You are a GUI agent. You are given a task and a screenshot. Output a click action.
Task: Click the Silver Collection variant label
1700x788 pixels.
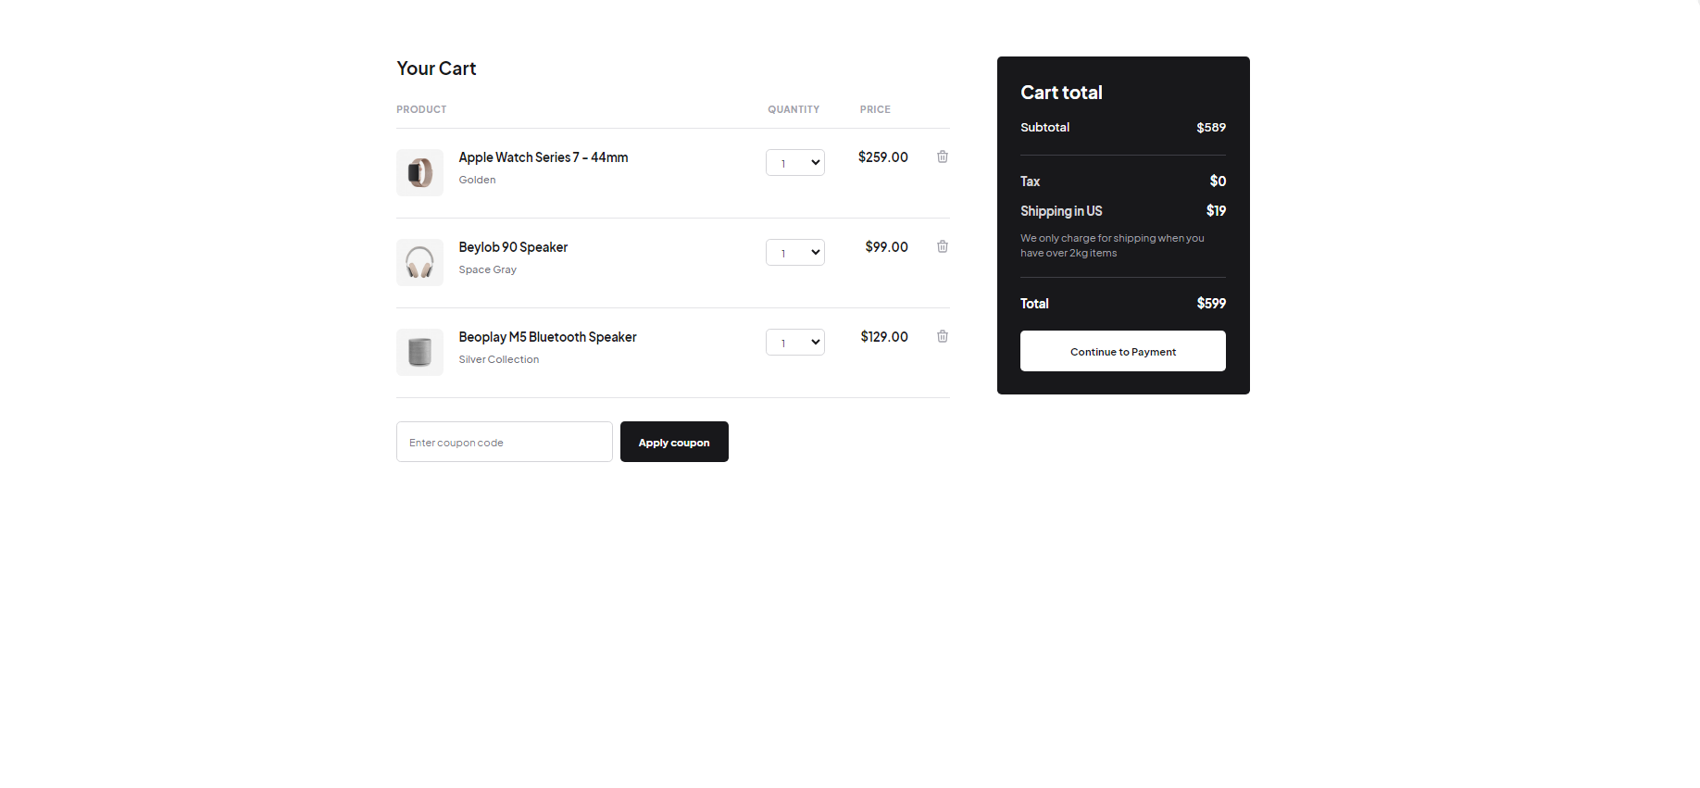coord(498,359)
